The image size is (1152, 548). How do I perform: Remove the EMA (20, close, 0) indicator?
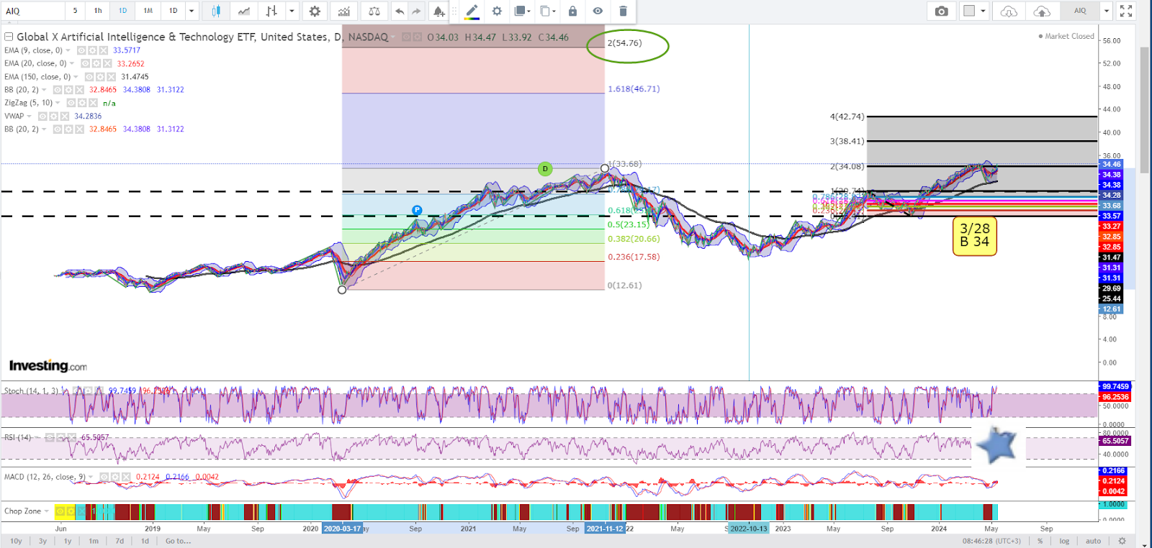[107, 63]
